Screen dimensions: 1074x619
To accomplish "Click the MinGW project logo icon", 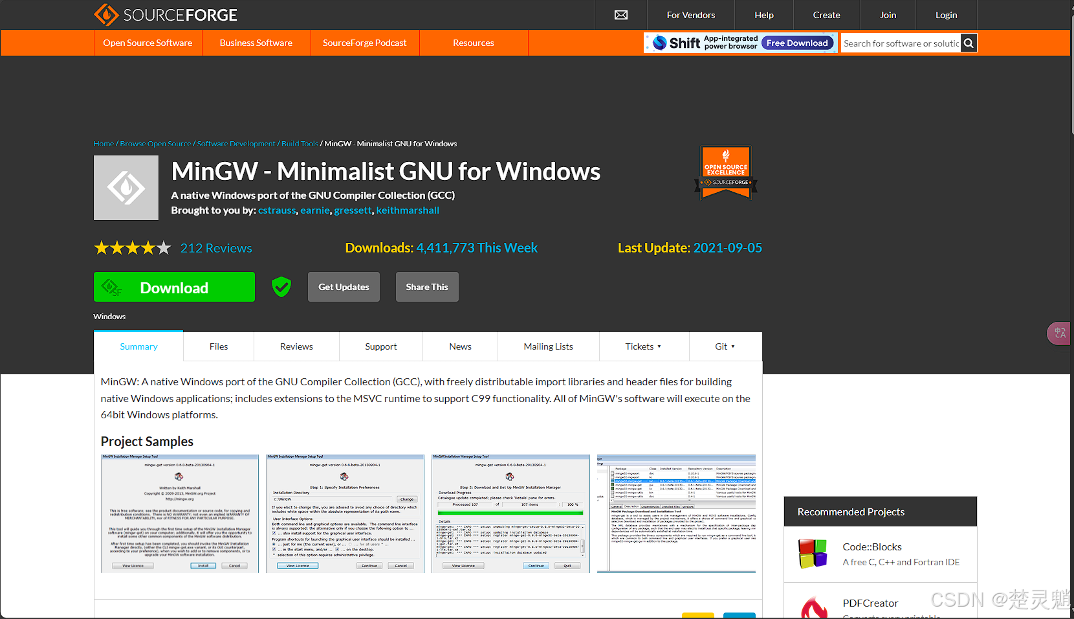I will [126, 188].
